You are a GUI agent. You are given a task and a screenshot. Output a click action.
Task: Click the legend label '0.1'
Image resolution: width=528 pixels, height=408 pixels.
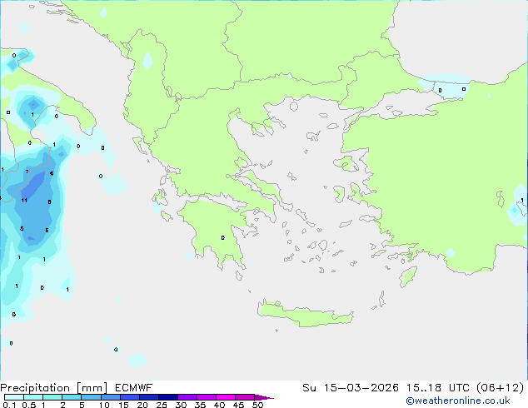pos(9,405)
